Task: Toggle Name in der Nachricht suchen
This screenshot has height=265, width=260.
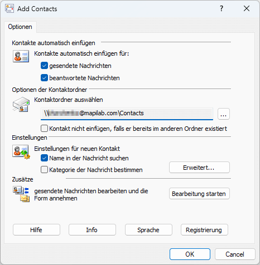Action: coord(44,158)
